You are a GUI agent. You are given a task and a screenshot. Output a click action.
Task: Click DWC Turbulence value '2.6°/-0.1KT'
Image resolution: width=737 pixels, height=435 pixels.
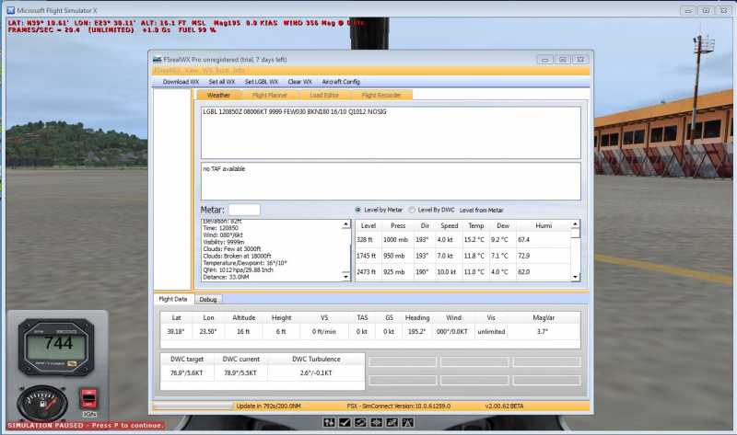[x=316, y=373]
